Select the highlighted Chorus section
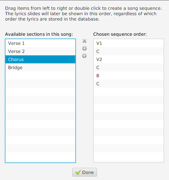This screenshot has width=169, height=180. coord(41,59)
